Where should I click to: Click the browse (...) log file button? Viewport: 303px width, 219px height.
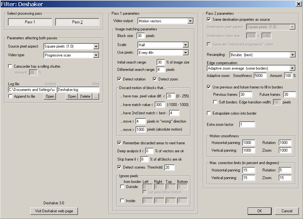pos(96,96)
